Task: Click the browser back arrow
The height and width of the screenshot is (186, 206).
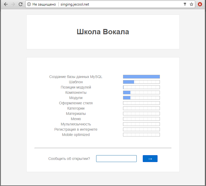Action: tap(6, 4)
